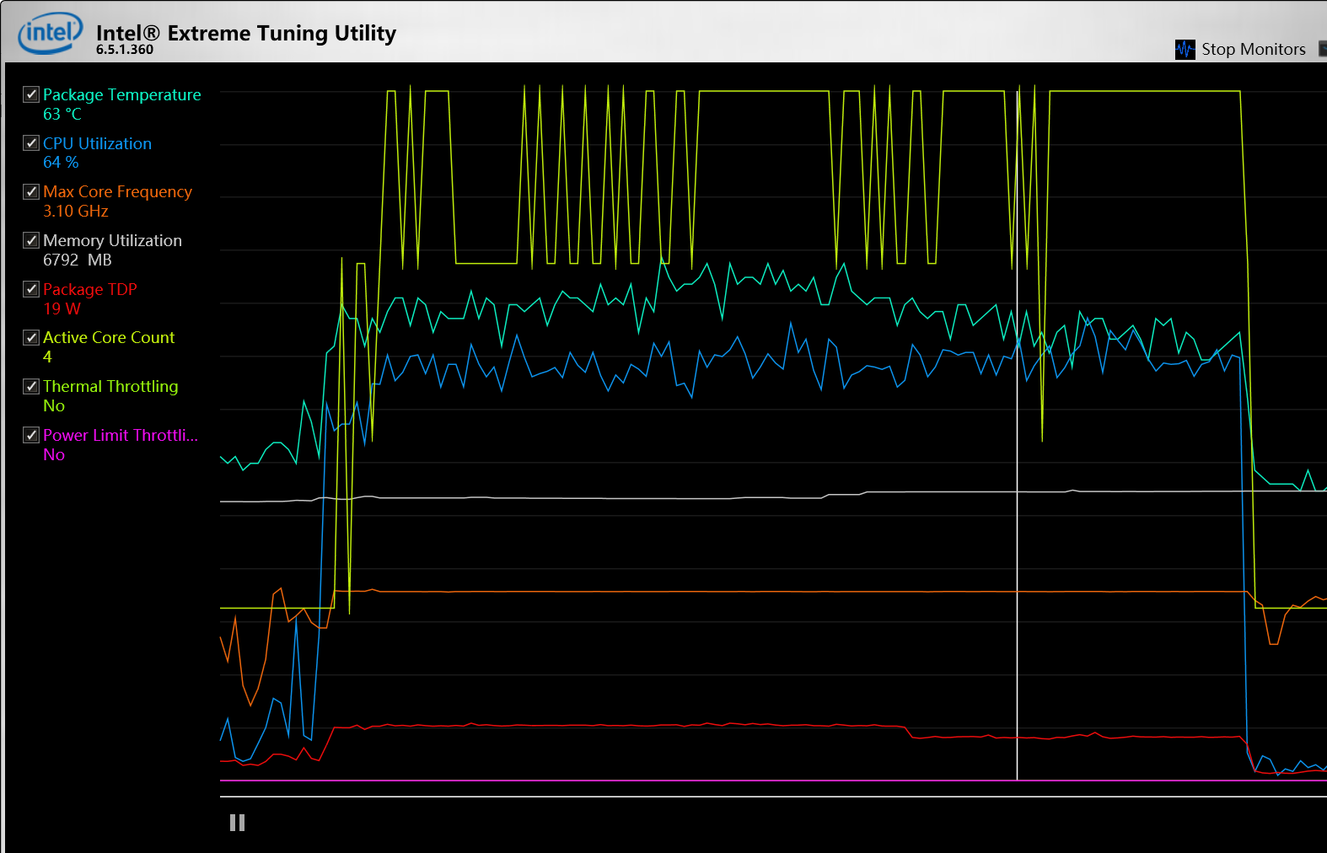This screenshot has height=853, width=1327.
Task: Toggle the Power Limit Throttling checkbox
Action: (31, 435)
